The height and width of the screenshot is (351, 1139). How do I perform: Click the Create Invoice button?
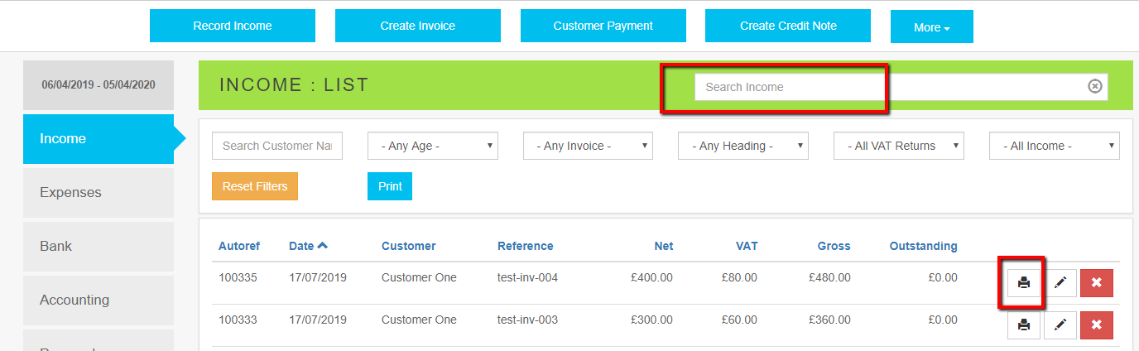tap(418, 26)
